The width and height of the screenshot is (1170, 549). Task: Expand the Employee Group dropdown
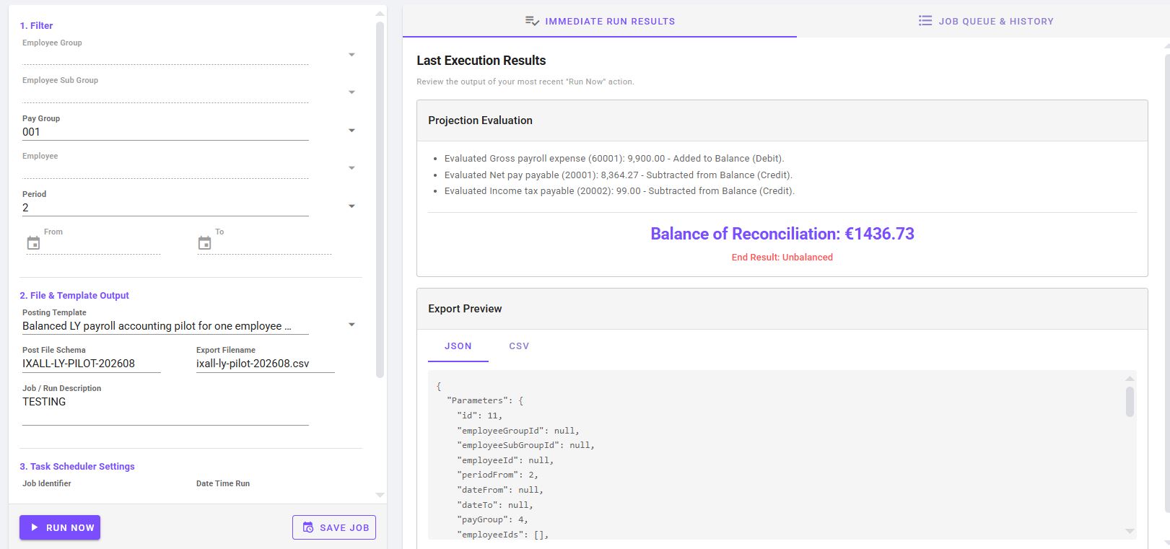352,55
